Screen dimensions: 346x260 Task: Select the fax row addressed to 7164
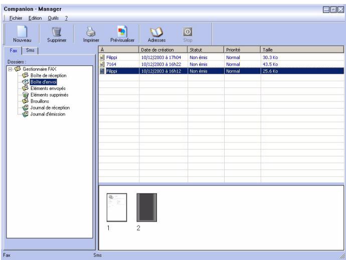(221, 64)
